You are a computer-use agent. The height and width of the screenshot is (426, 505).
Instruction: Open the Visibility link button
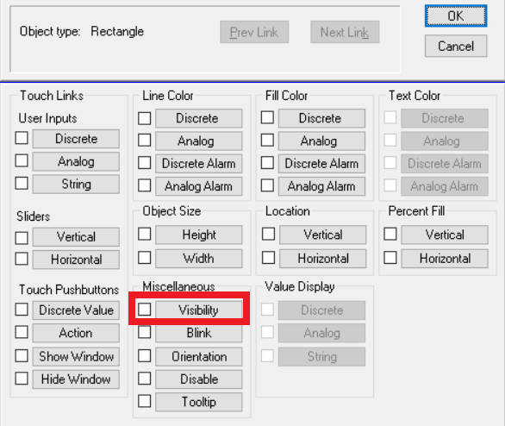point(199,310)
